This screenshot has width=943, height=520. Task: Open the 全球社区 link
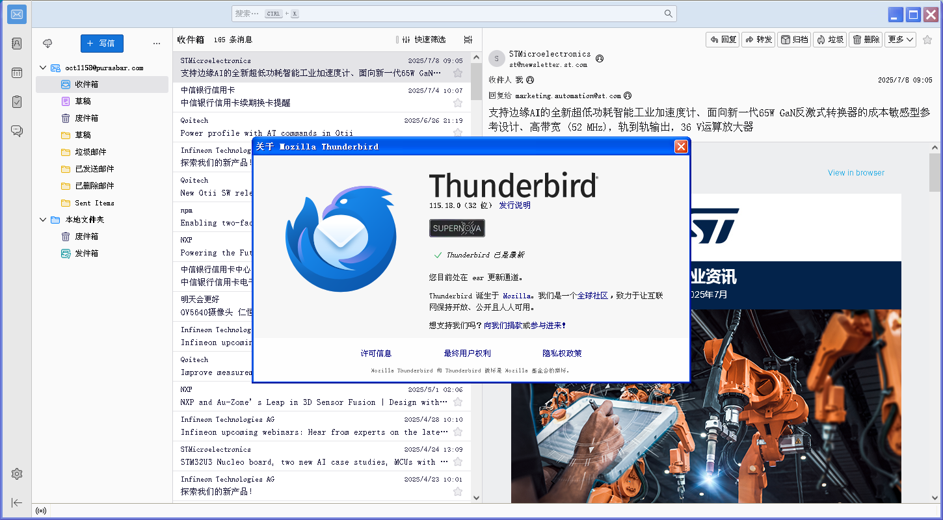[592, 296]
